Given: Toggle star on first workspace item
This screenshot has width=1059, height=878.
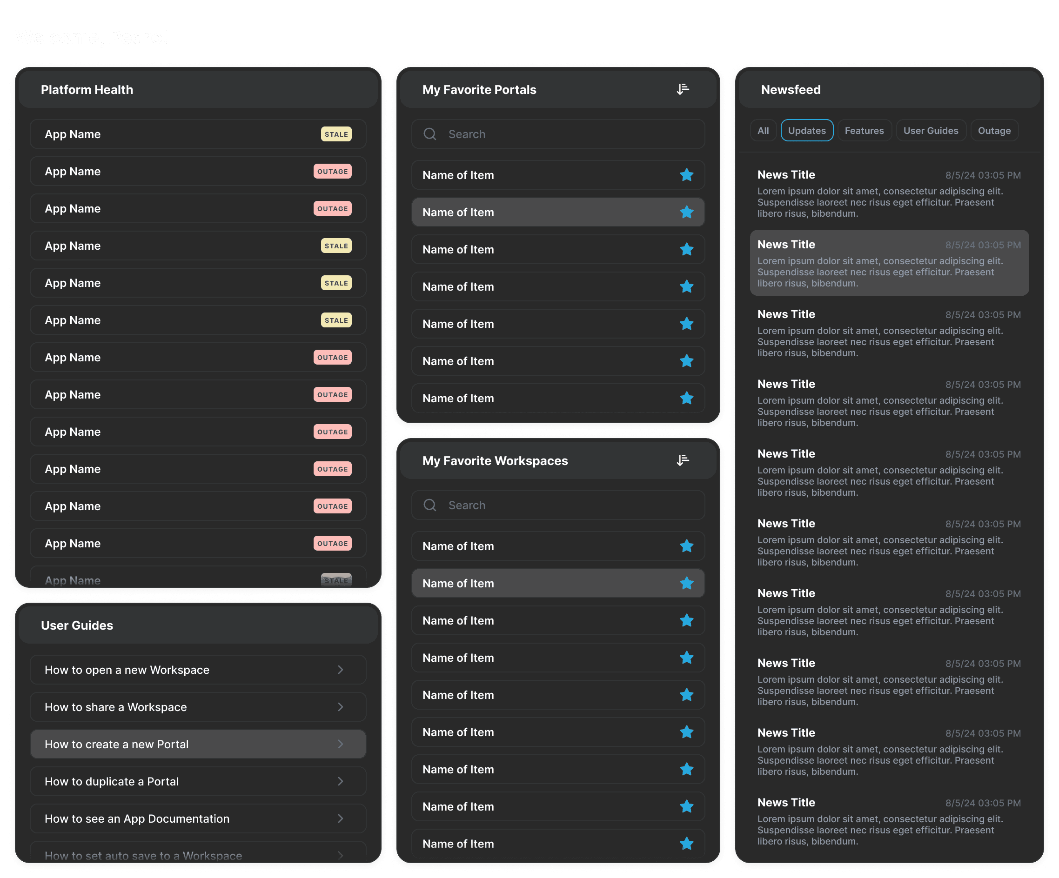Looking at the screenshot, I should [686, 546].
